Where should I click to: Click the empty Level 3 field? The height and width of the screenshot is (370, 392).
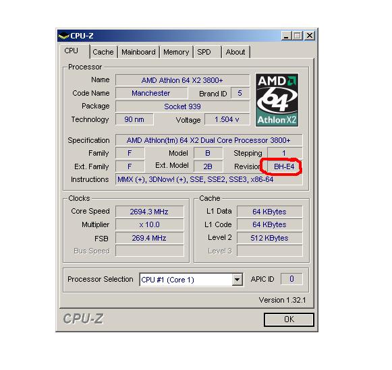(269, 251)
